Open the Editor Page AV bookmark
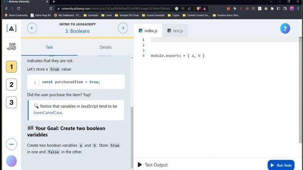The width and height of the screenshot is (303, 170). (x=41, y=15)
